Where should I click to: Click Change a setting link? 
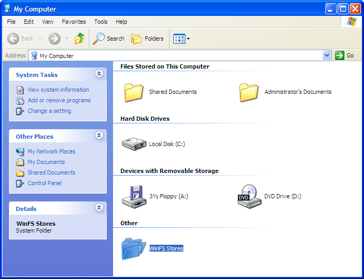coord(49,111)
